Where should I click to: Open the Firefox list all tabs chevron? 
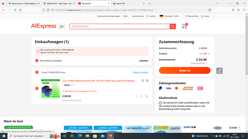click(x=217, y=3)
